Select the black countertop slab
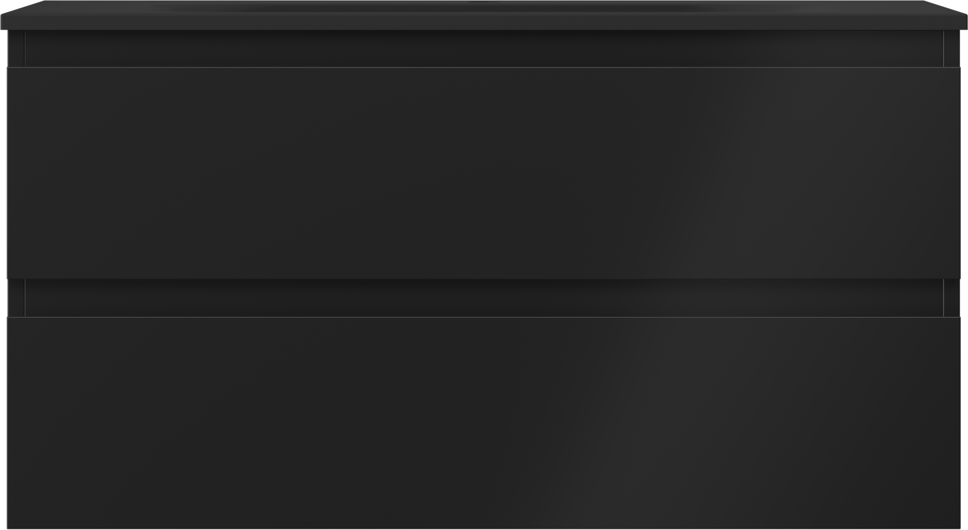 [484, 15]
